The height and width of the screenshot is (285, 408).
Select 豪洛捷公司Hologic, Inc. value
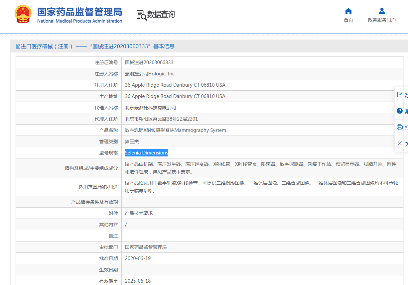click(150, 74)
